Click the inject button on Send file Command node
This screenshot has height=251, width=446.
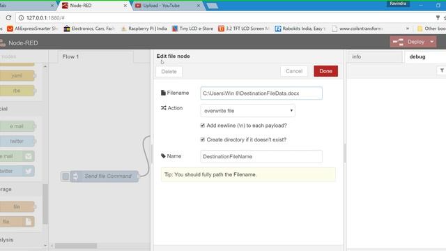[x=65, y=176]
